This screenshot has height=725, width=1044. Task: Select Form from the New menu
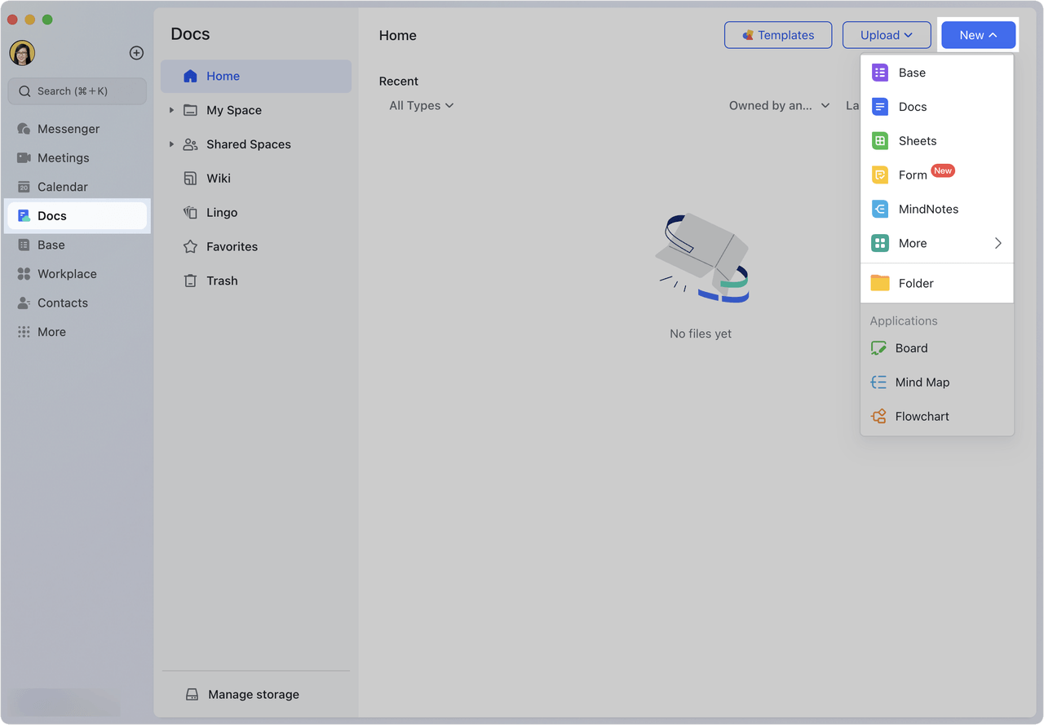(912, 175)
